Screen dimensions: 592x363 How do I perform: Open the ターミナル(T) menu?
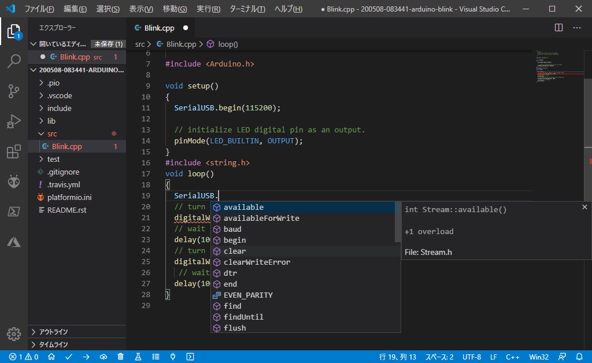tap(247, 9)
